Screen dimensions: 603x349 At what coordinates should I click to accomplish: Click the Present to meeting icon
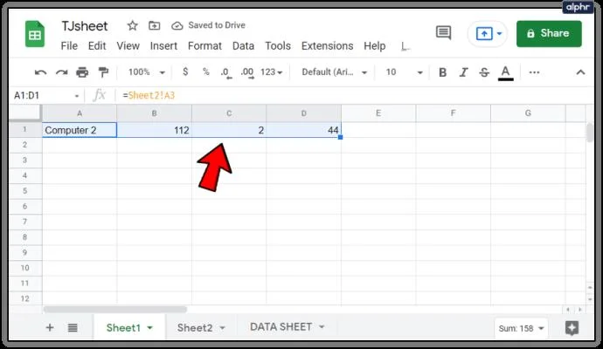[x=484, y=33]
